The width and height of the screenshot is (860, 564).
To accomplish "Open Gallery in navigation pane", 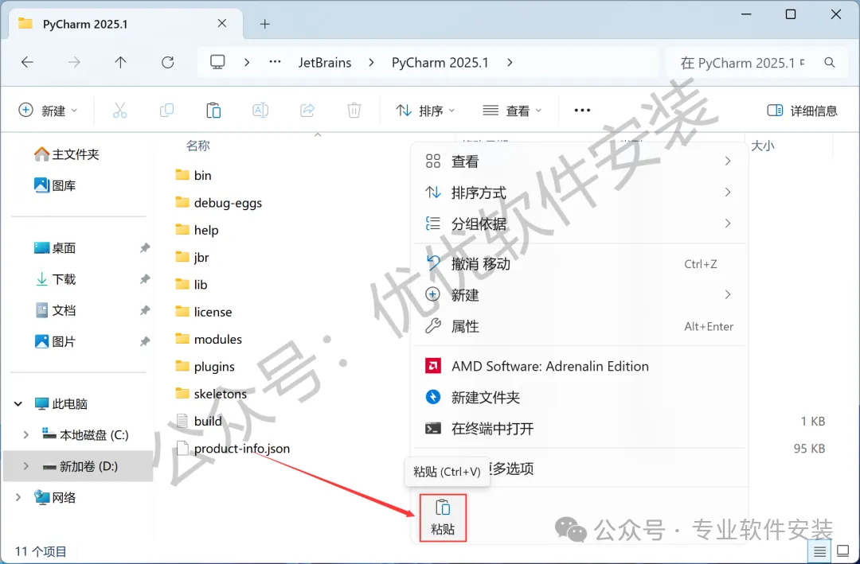I will 55,186.
